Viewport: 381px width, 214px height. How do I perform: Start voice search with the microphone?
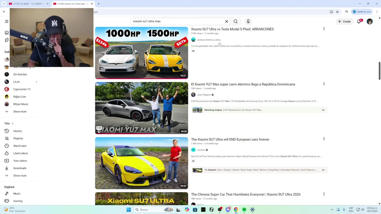tap(248, 21)
